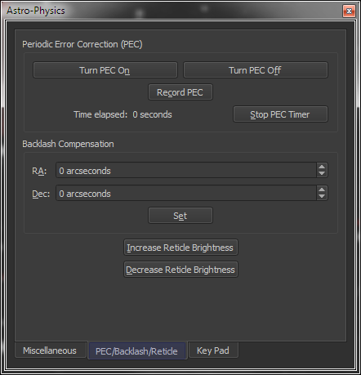Select the PEC/Backlash/Reticle tab

pyautogui.click(x=137, y=351)
